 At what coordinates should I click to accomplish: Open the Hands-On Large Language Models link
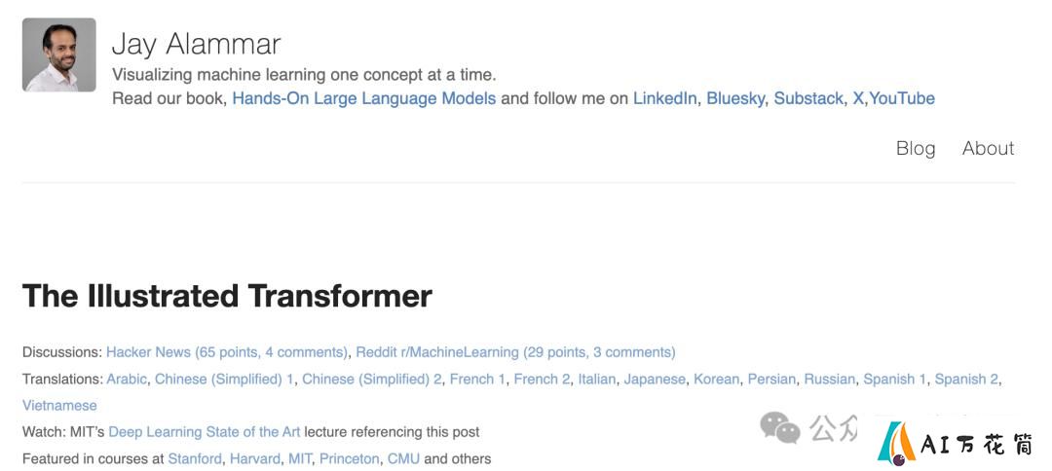(x=364, y=98)
